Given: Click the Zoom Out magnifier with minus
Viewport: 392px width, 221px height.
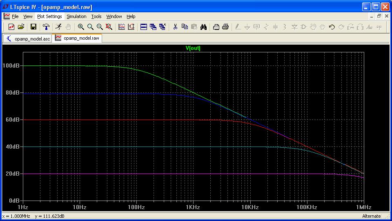Looking at the screenshot, I should click(100, 27).
